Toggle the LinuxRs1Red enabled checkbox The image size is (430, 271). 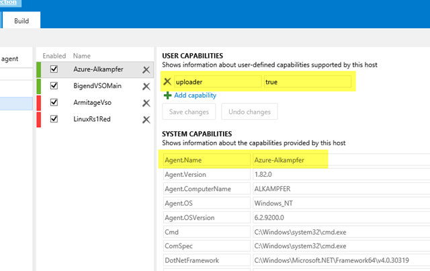[x=54, y=120]
